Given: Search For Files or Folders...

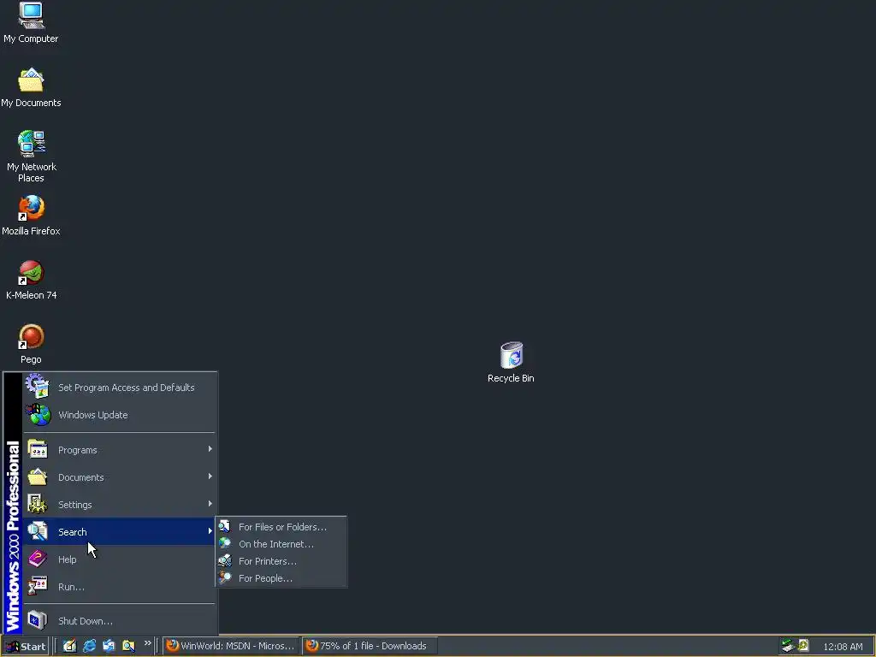Looking at the screenshot, I should (x=281, y=527).
